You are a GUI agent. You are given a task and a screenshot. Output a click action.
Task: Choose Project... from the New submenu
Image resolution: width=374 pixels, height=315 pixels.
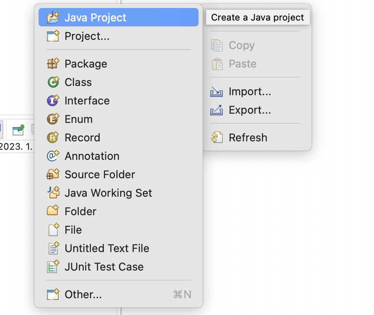point(87,36)
